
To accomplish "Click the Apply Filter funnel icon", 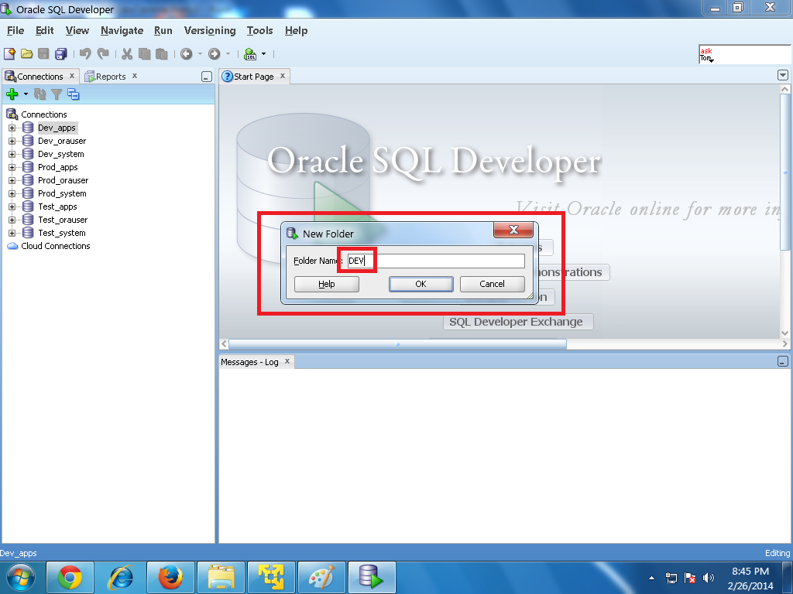I will [57, 94].
